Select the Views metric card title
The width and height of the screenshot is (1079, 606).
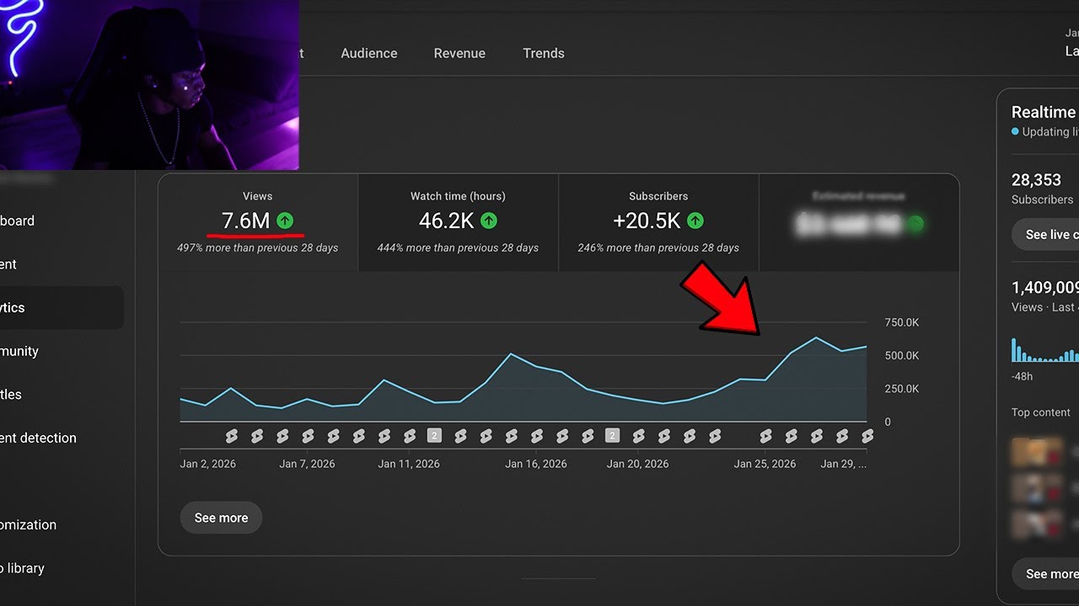[x=257, y=196]
